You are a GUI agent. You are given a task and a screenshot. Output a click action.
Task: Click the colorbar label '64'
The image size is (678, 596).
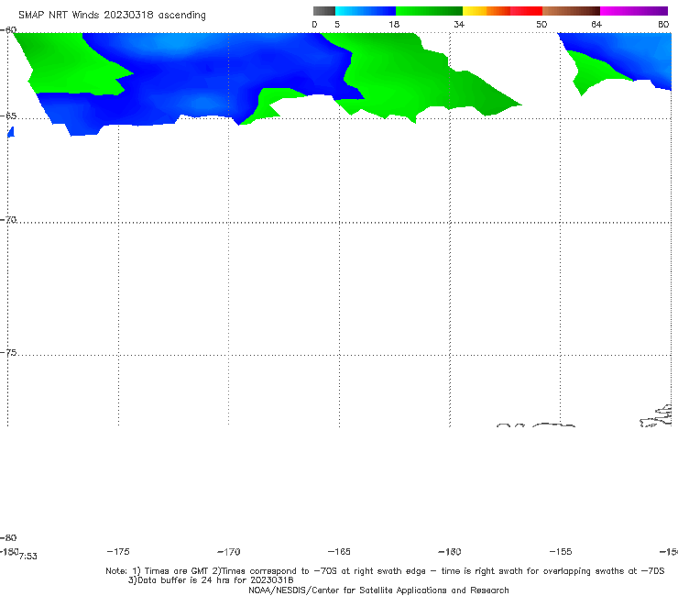point(596,25)
